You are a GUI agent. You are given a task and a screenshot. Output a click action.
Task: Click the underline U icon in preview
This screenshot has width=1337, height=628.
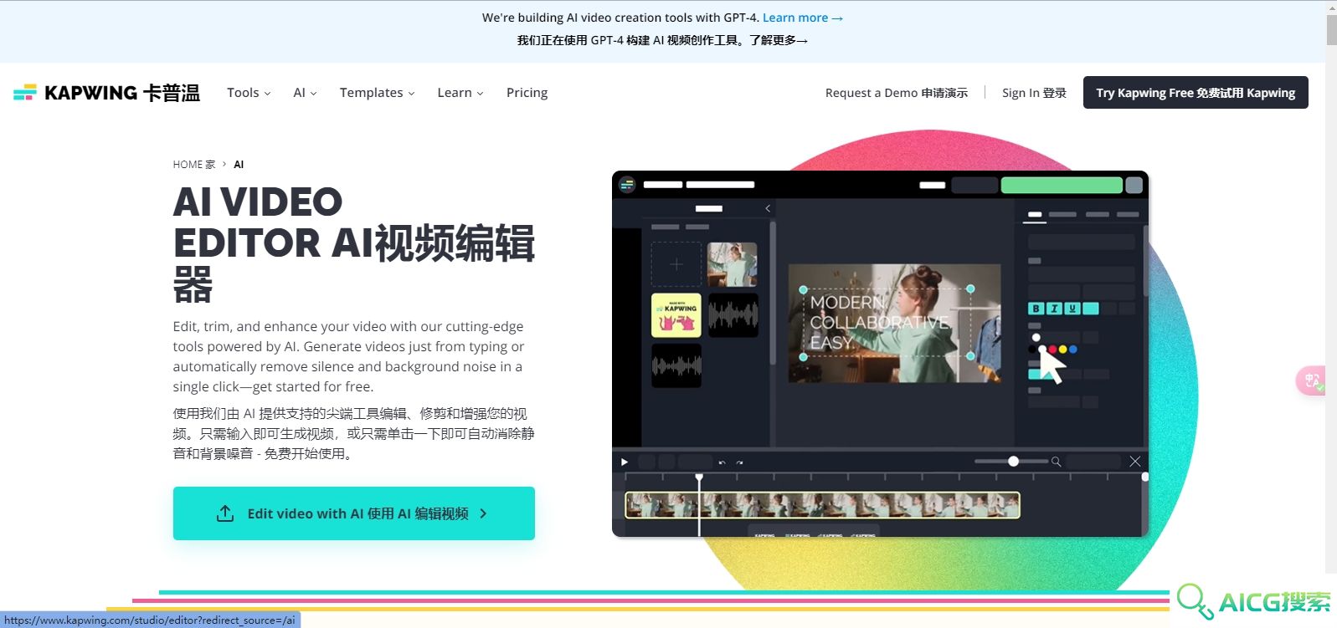(1072, 309)
